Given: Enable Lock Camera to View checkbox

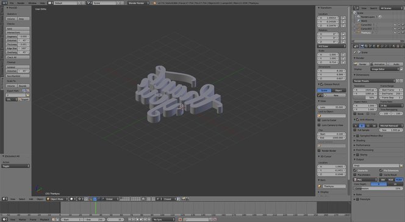Looking at the screenshot, I should [x=319, y=125].
